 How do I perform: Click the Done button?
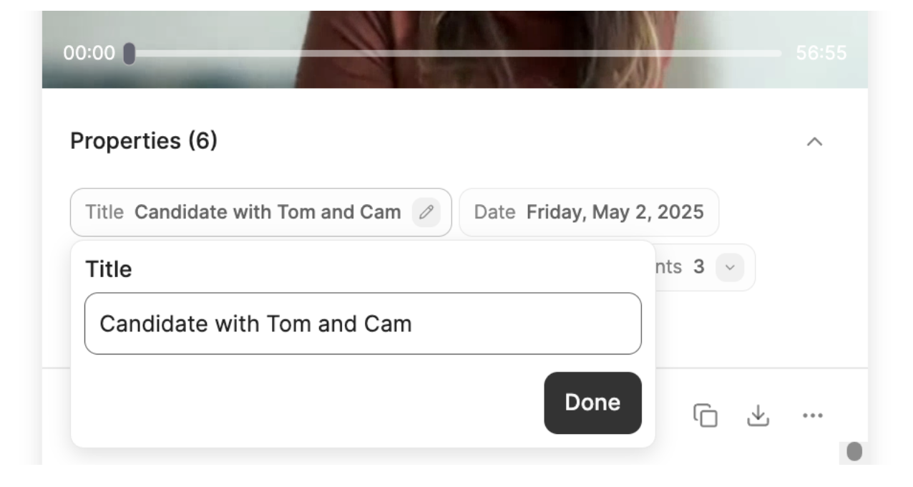(x=592, y=402)
